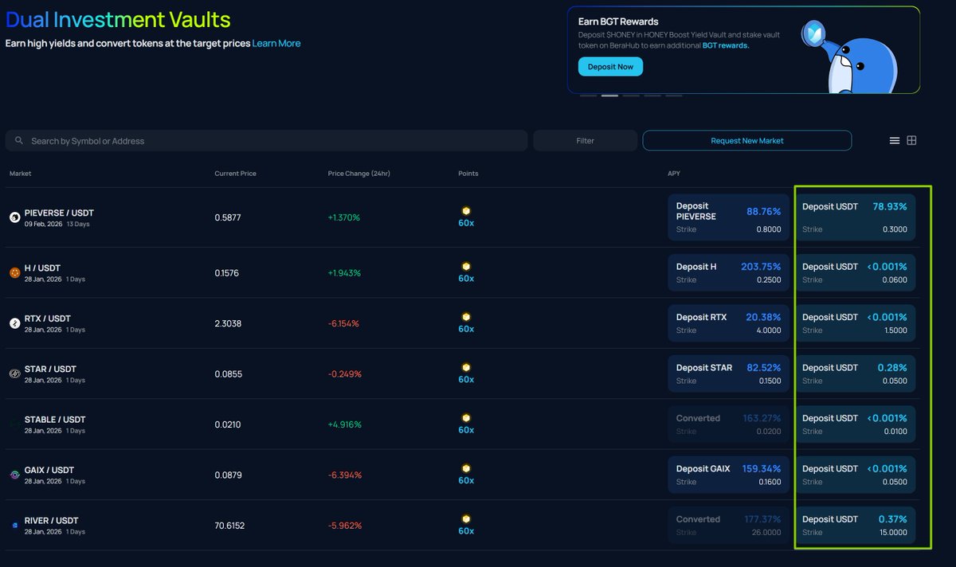
Task: Click the RTX token logo icon
Action: point(14,323)
